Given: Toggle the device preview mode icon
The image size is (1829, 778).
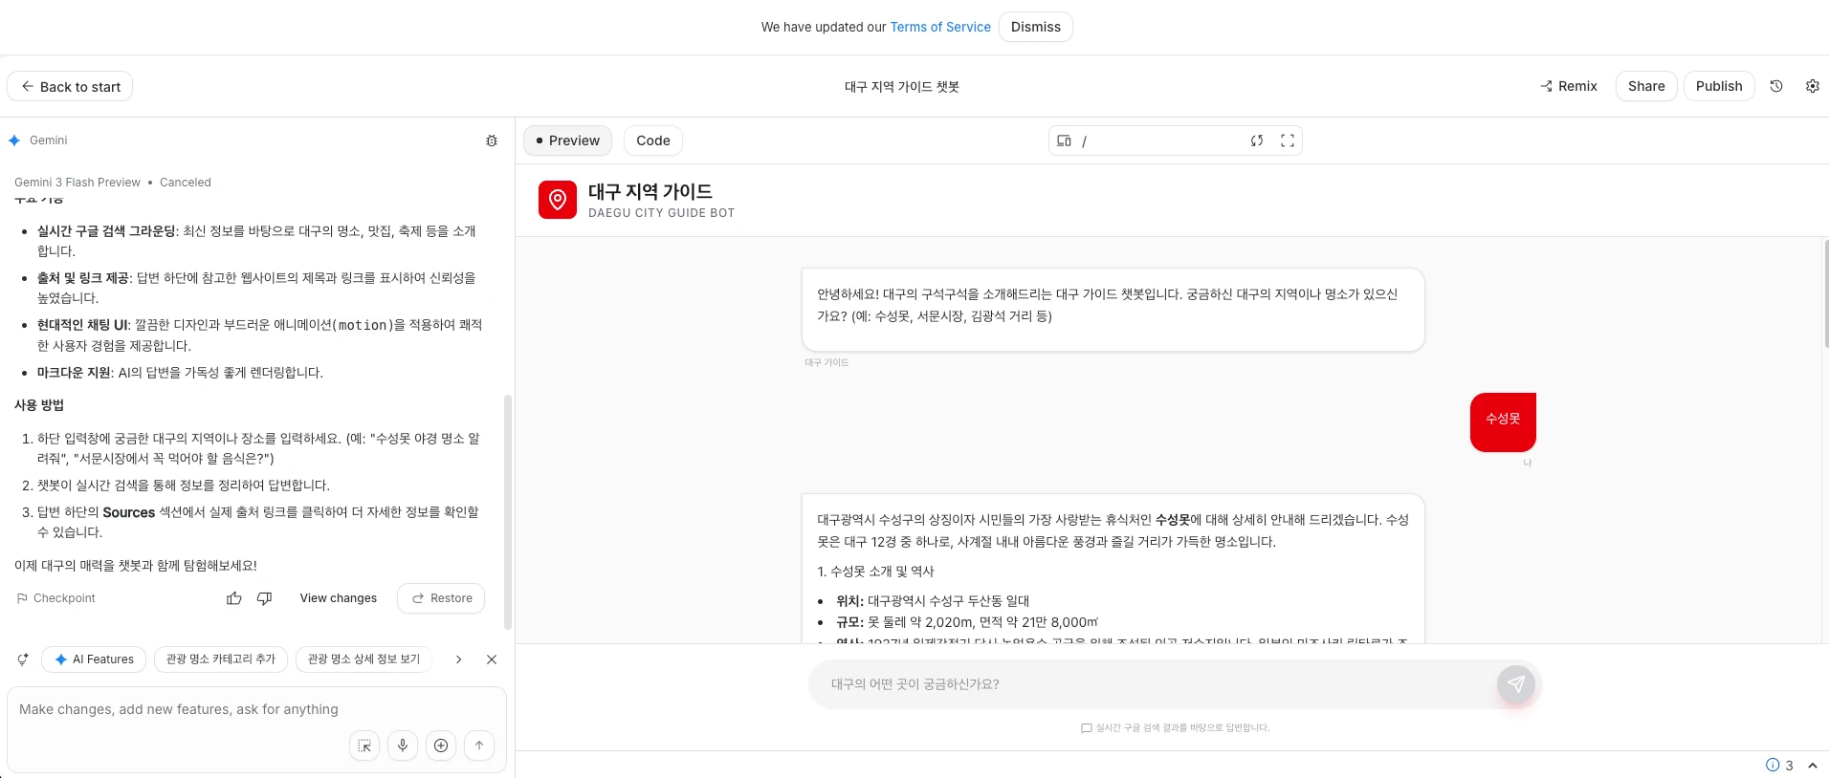Looking at the screenshot, I should [x=1064, y=140].
